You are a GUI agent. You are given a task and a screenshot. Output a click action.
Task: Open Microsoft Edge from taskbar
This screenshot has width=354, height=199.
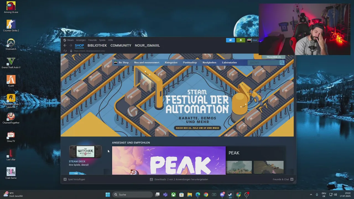pos(198,195)
